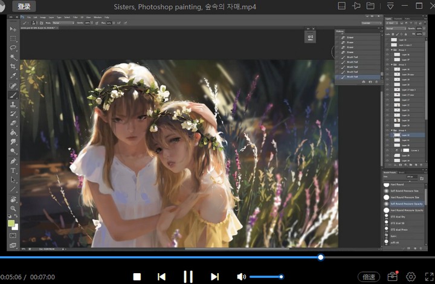Go to the previous video

[x=161, y=277]
